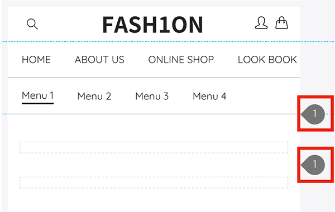Open the ABOUT US menu item
This screenshot has width=335, height=212.
(99, 60)
